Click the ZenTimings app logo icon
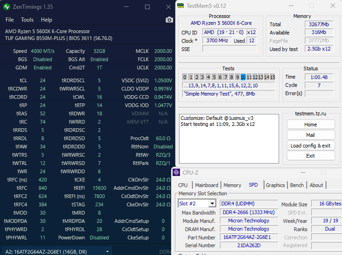The image size is (342, 255). [6, 7]
